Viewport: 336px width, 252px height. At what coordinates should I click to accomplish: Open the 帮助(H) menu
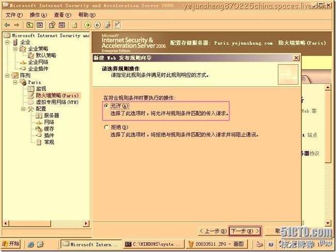pyautogui.click(x=87, y=15)
